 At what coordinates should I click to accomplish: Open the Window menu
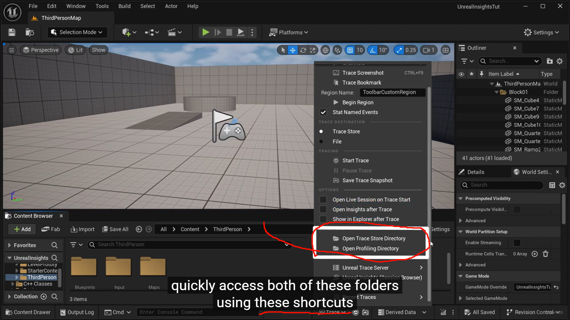[x=76, y=6]
